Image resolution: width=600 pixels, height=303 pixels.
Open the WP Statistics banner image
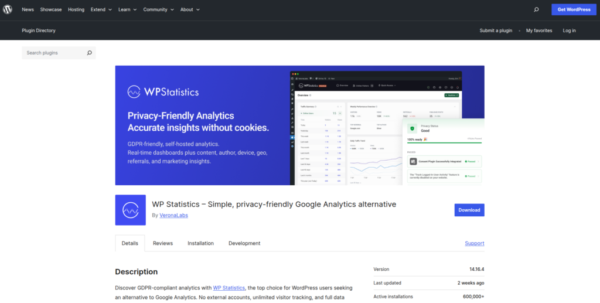tap(299, 125)
